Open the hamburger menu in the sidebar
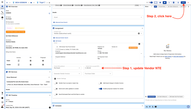The width and height of the screenshot is (191, 109). (2, 2)
